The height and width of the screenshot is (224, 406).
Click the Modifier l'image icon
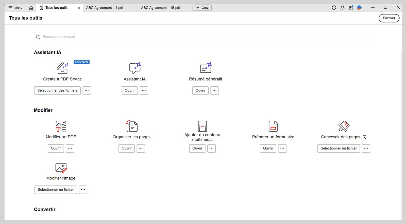pos(61,168)
